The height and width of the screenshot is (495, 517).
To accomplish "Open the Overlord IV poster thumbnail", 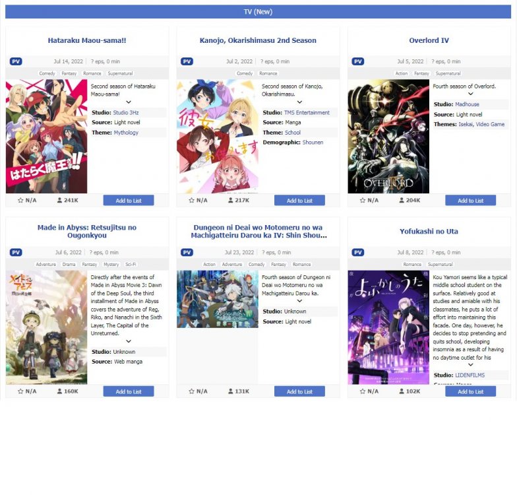I will 388,136.
